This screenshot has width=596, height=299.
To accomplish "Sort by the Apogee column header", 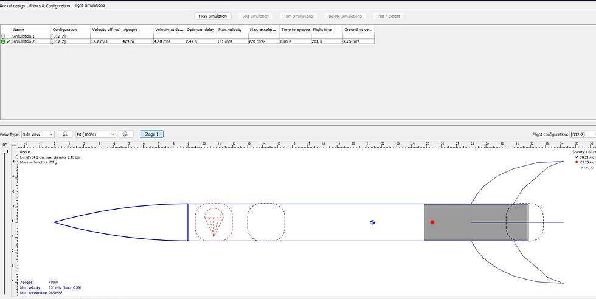I will [137, 29].
